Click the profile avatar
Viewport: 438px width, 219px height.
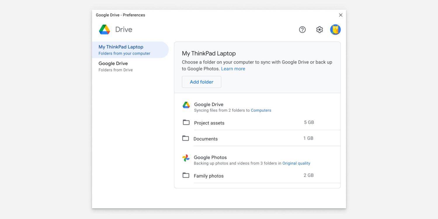click(335, 29)
